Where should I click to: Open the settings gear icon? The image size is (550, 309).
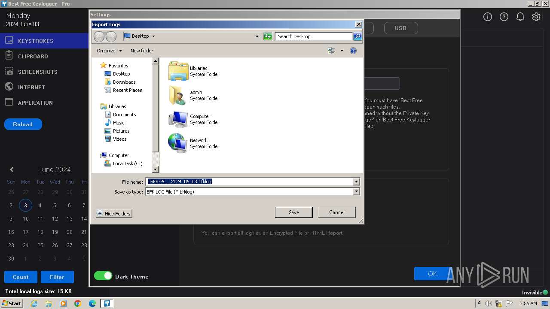[536, 17]
